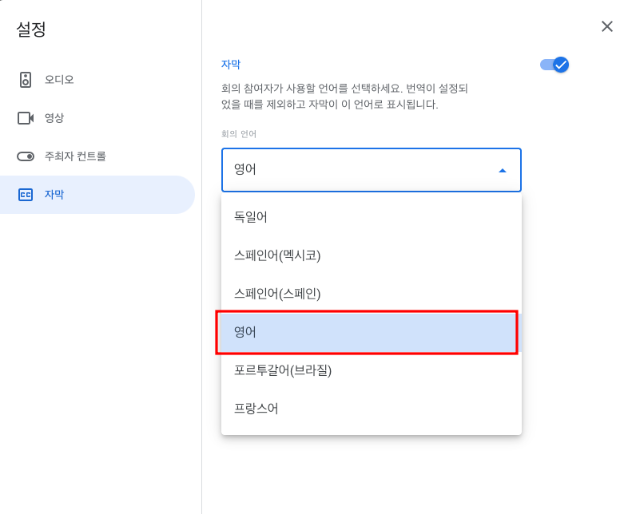Toggle the 자막 captions switch off
The image size is (628, 514).
(554, 65)
